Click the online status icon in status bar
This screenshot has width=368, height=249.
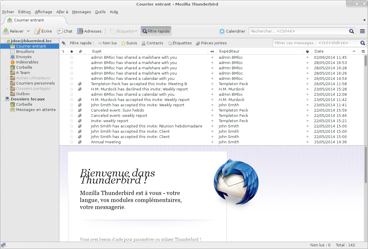point(3,245)
